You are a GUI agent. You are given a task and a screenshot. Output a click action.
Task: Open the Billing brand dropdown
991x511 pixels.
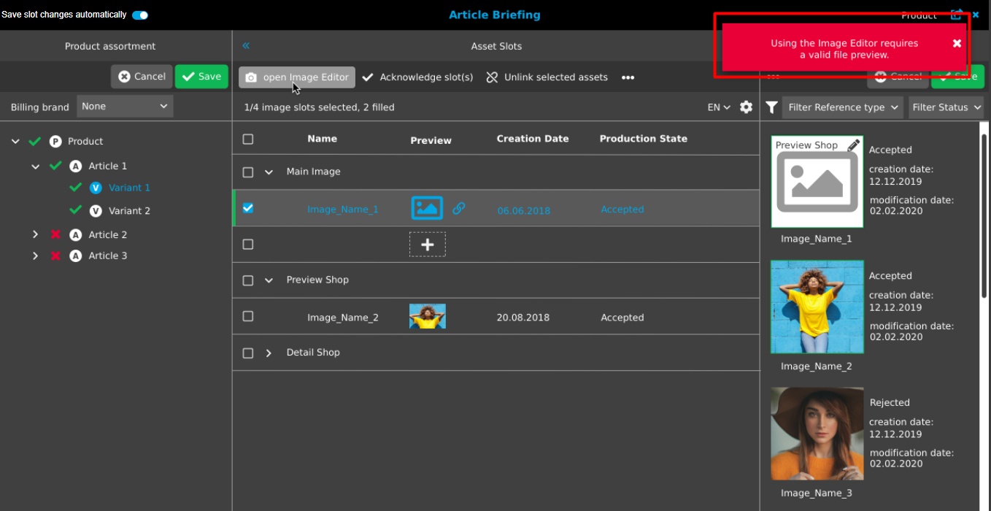tap(124, 106)
